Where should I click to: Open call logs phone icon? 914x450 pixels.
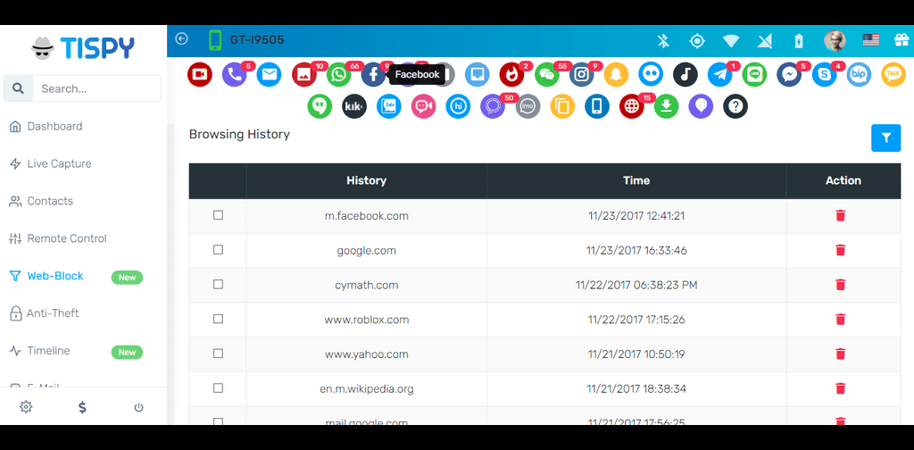click(235, 75)
